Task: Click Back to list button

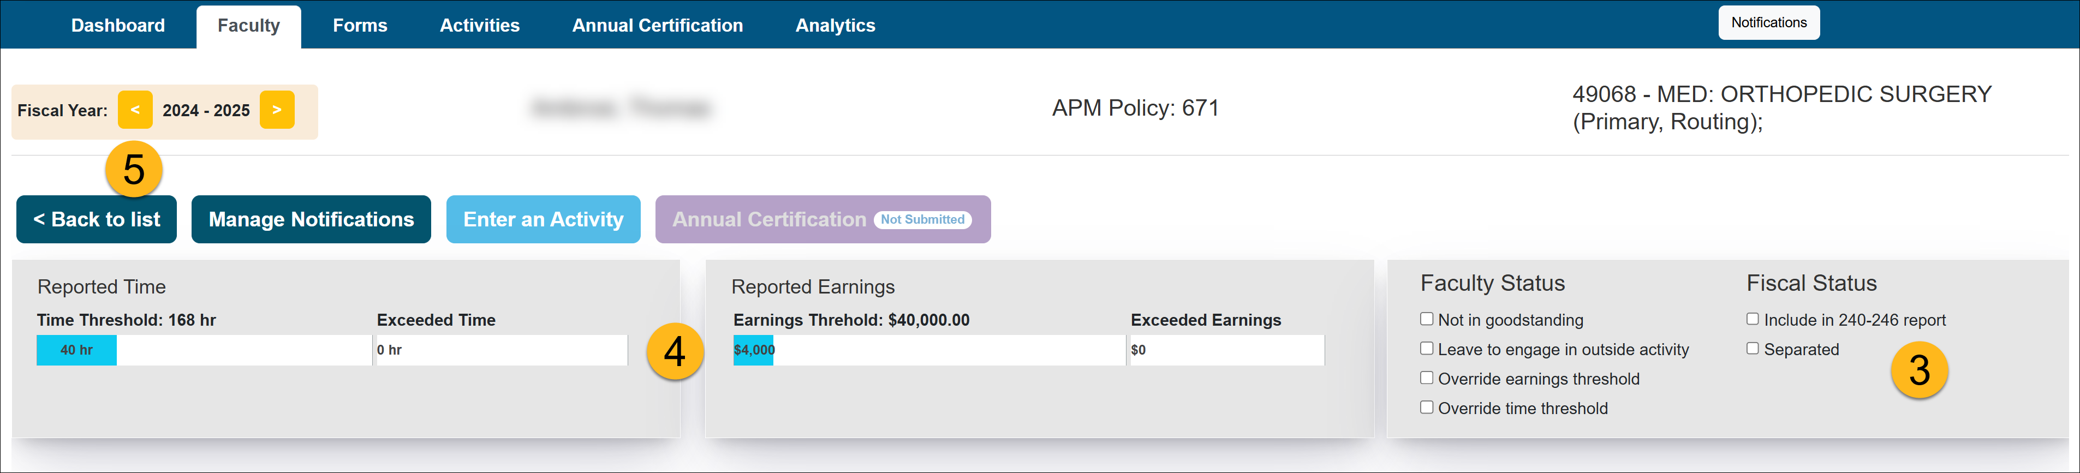Action: 97,219
